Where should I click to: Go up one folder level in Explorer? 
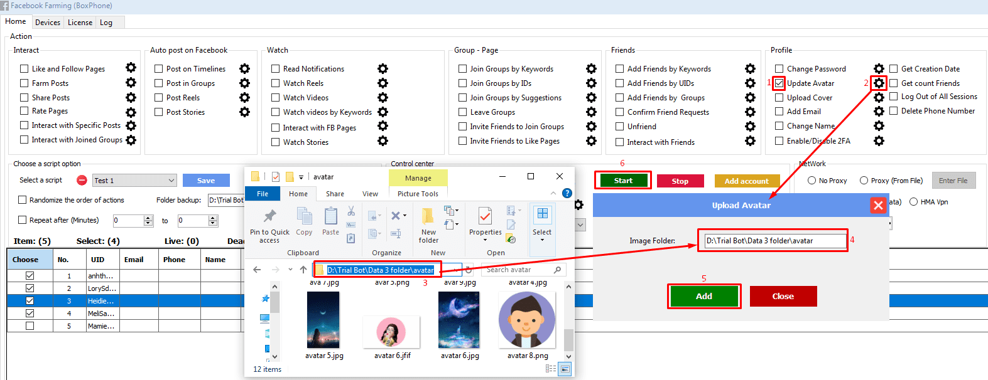pyautogui.click(x=303, y=270)
